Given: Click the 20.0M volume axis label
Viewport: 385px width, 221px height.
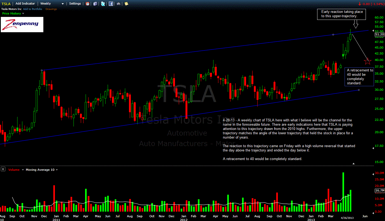Looking at the screenshot, I should pos(379,186).
